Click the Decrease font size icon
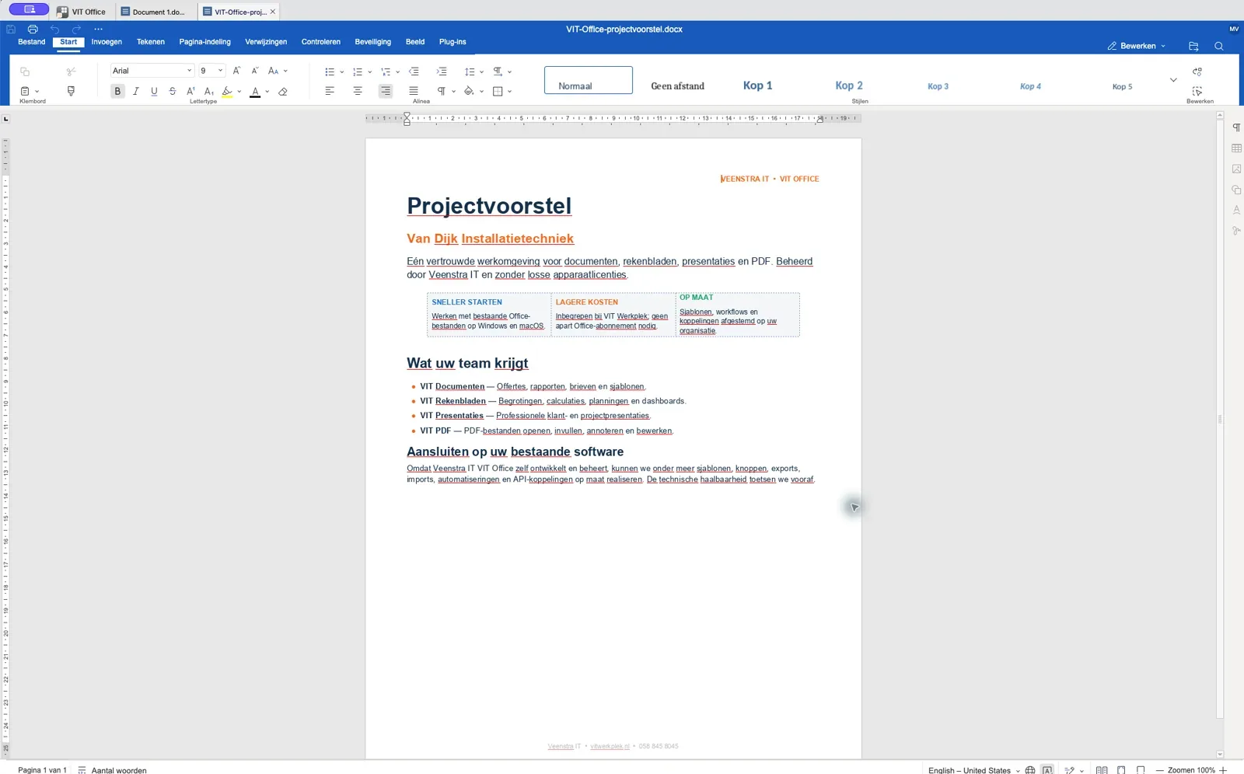 255,71
